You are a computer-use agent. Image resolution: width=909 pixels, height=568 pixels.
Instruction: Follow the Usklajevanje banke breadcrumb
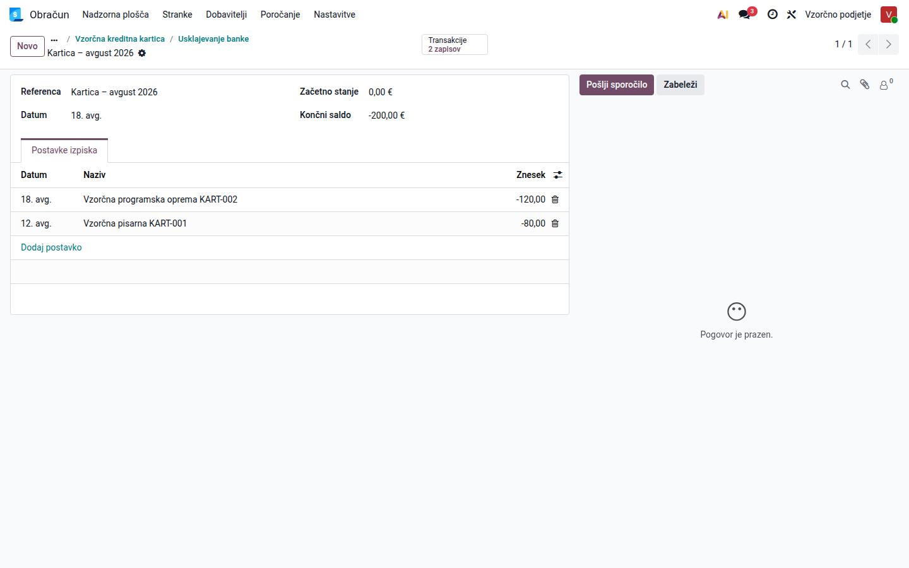pos(213,39)
